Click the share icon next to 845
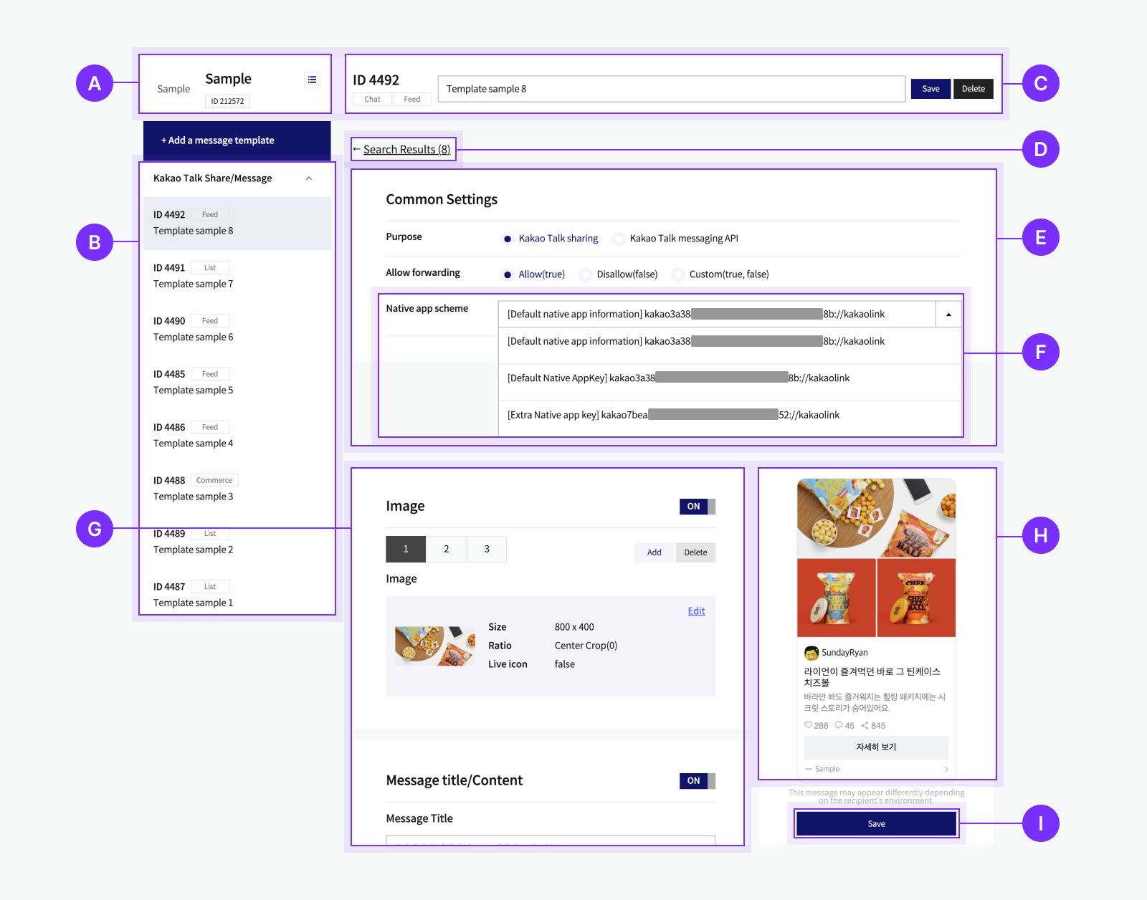 point(865,725)
